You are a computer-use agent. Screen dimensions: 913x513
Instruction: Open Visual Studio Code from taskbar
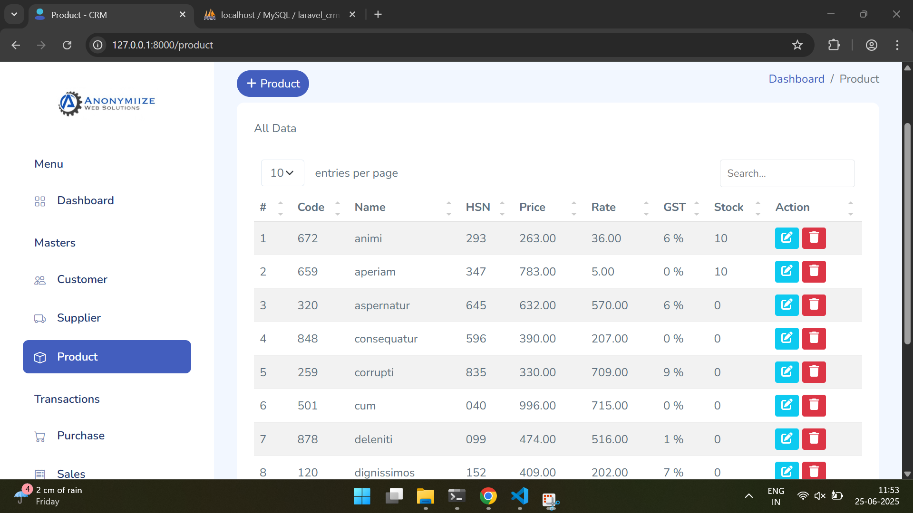coord(519,496)
